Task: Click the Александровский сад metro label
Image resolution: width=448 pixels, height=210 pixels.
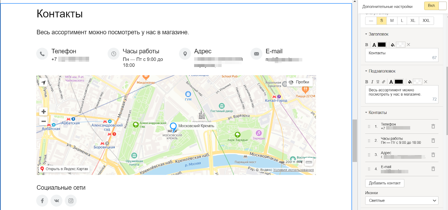Action: pos(107,127)
